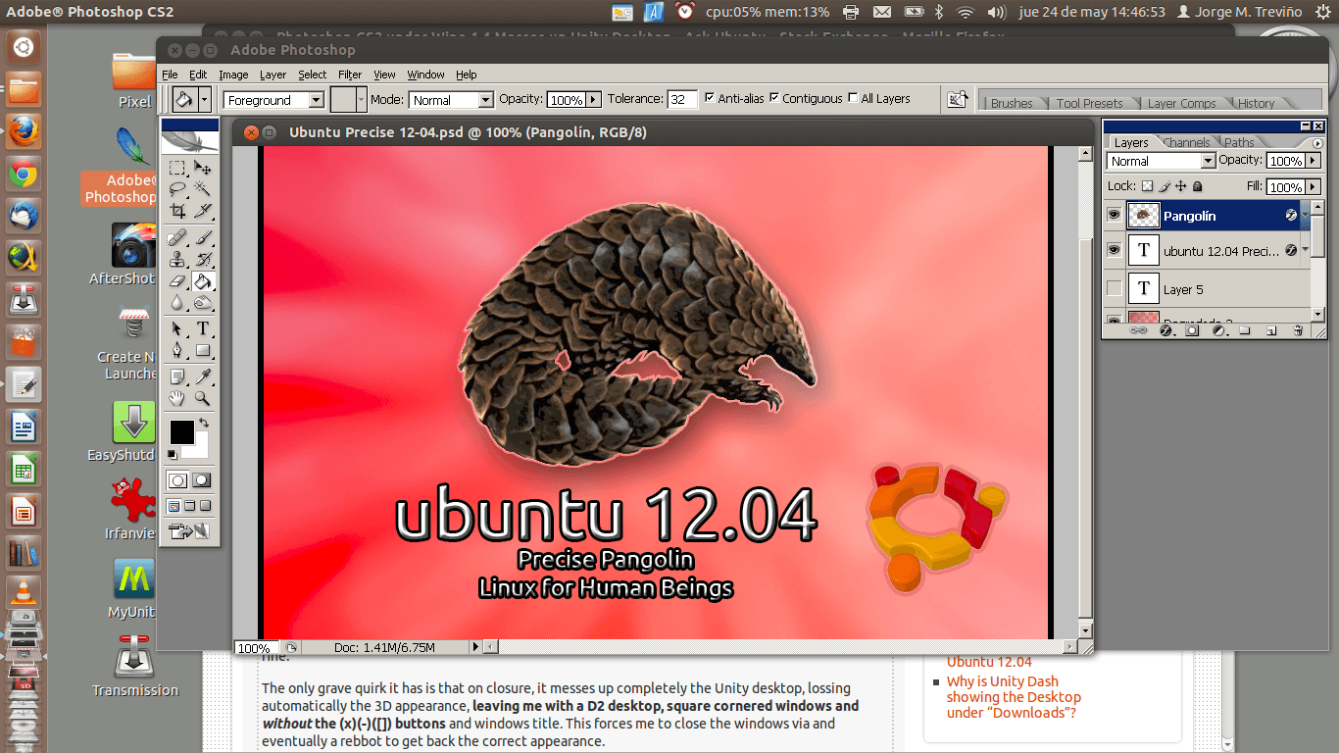1339x753 pixels.
Task: Open the Opacity slider arrow in options bar
Action: 593,100
